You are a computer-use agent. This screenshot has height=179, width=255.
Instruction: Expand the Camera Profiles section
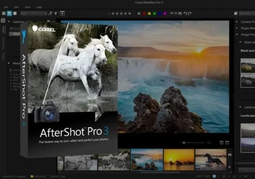pos(237,21)
